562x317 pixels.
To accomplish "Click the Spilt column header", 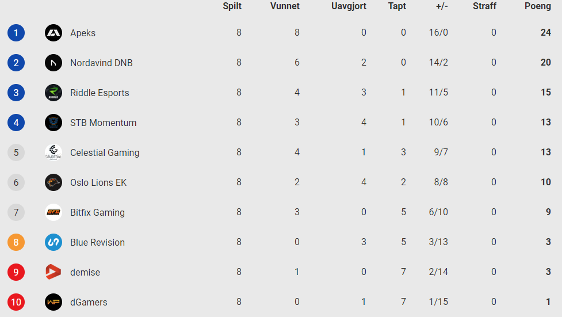I will 232,6.
